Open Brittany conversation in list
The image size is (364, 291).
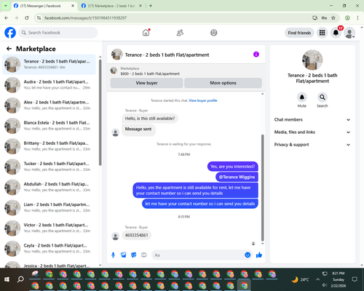[x=49, y=146]
